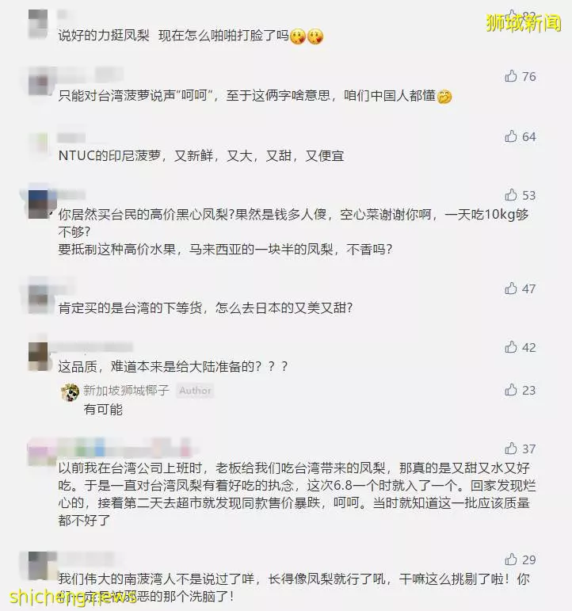Tap thumbs-up on comment with 37 likes
The image size is (572, 611).
510,449
